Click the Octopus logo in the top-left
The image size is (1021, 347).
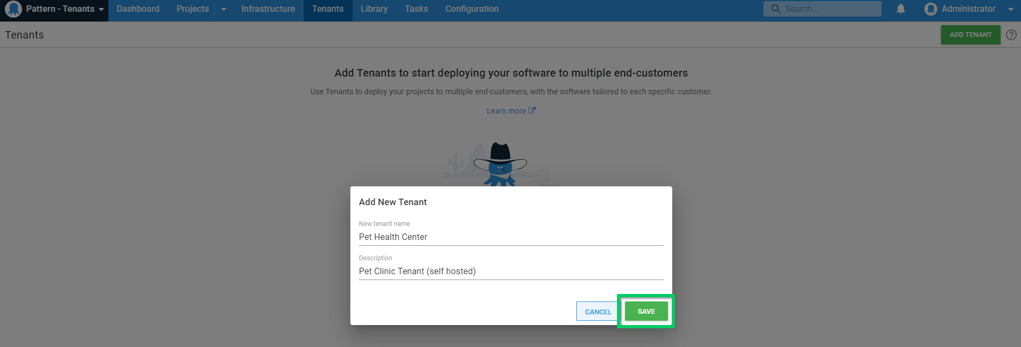coord(13,9)
